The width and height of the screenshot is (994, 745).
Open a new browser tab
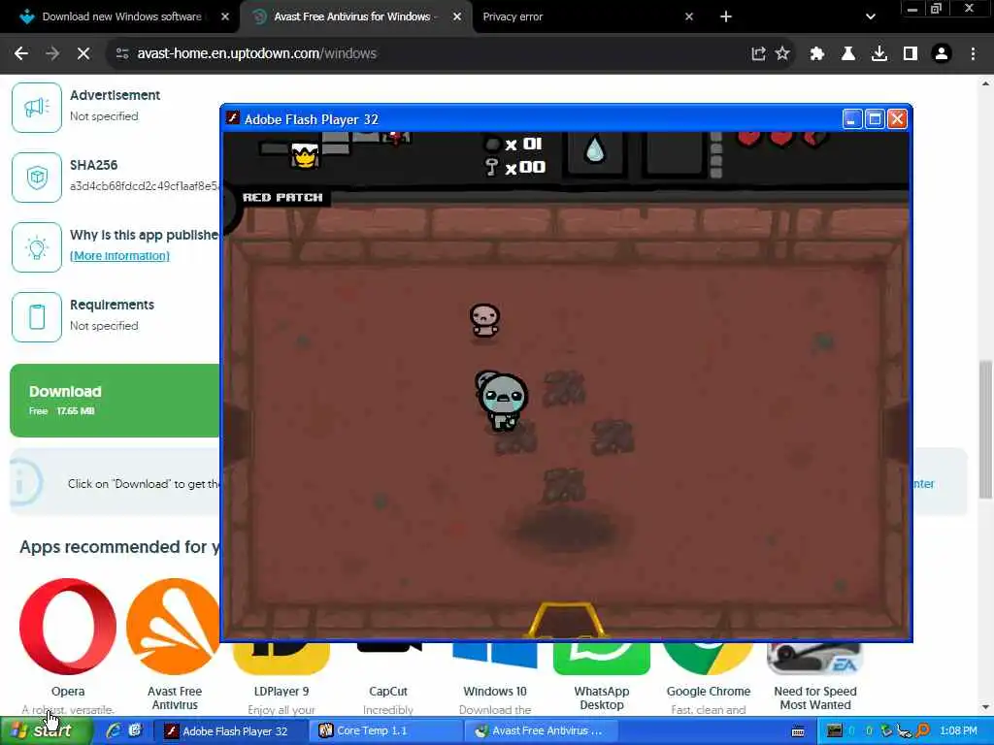click(726, 16)
